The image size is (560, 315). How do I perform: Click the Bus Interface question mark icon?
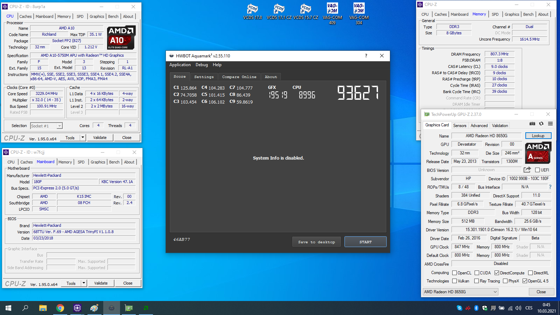pos(550,187)
